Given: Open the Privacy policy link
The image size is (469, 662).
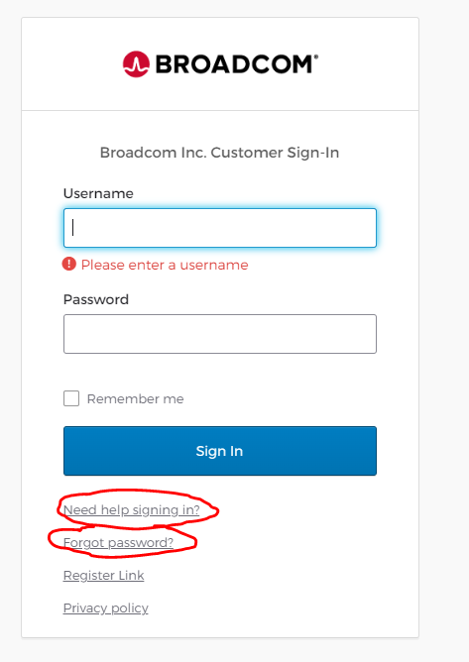Looking at the screenshot, I should pyautogui.click(x=106, y=608).
